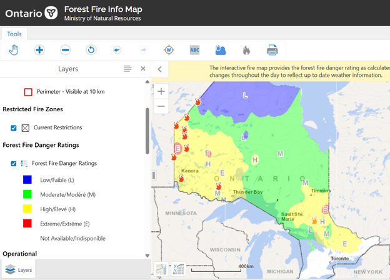
Task: Open the Layers panel options menu
Action: 127,69
